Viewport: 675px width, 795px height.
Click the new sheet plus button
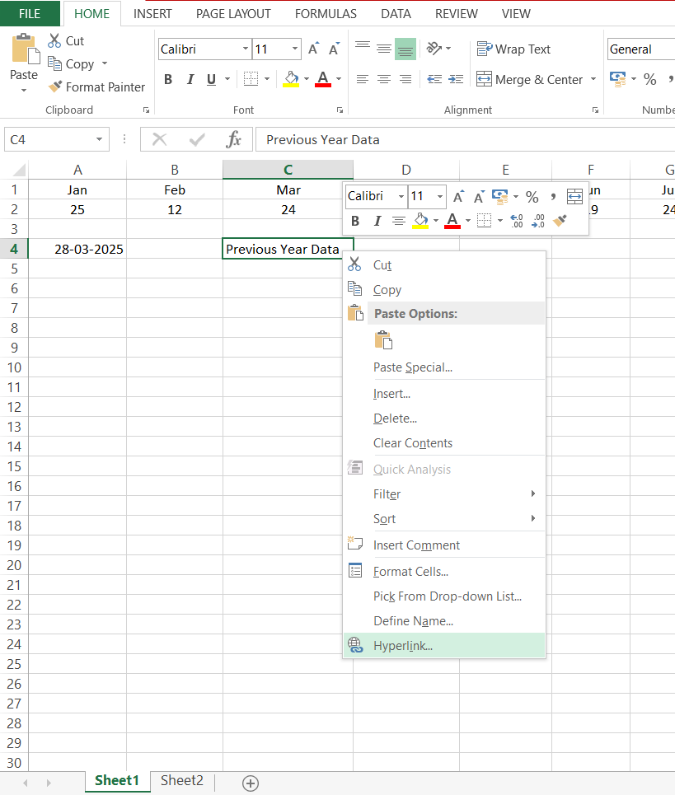(250, 783)
